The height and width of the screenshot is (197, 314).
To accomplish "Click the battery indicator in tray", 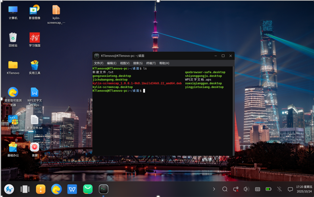I will [x=268, y=189].
